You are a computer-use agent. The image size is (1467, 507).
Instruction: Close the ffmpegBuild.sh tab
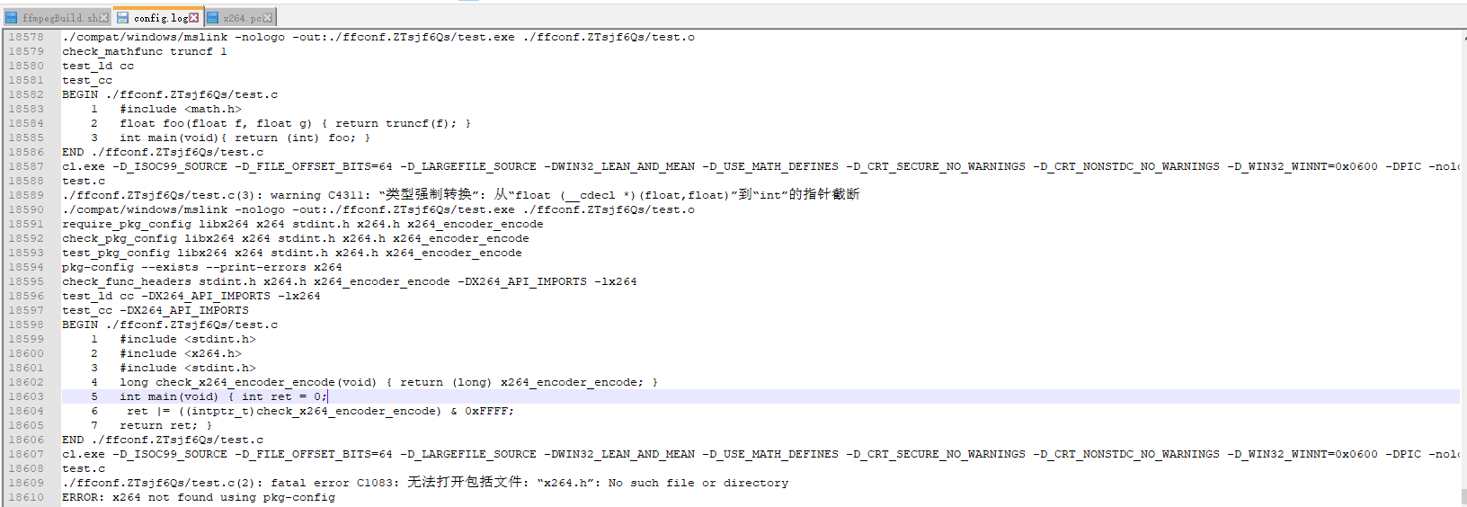(104, 18)
